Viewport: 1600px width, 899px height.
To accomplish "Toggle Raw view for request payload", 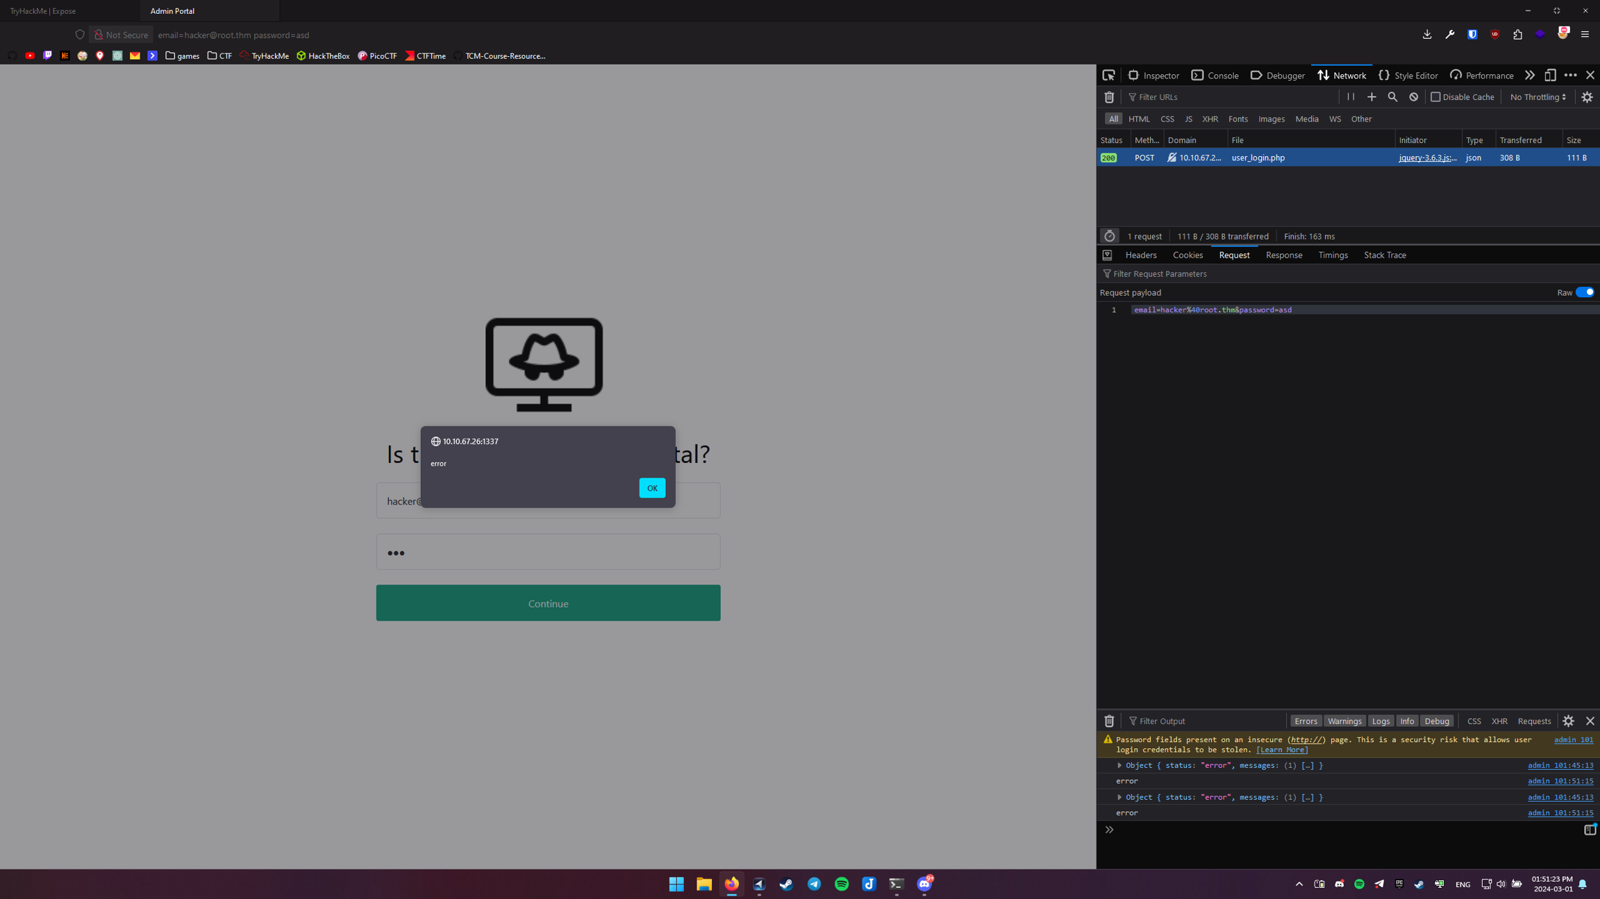I will (x=1585, y=292).
